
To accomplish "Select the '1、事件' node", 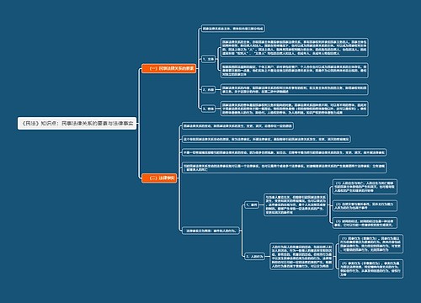I will coord(252,205).
